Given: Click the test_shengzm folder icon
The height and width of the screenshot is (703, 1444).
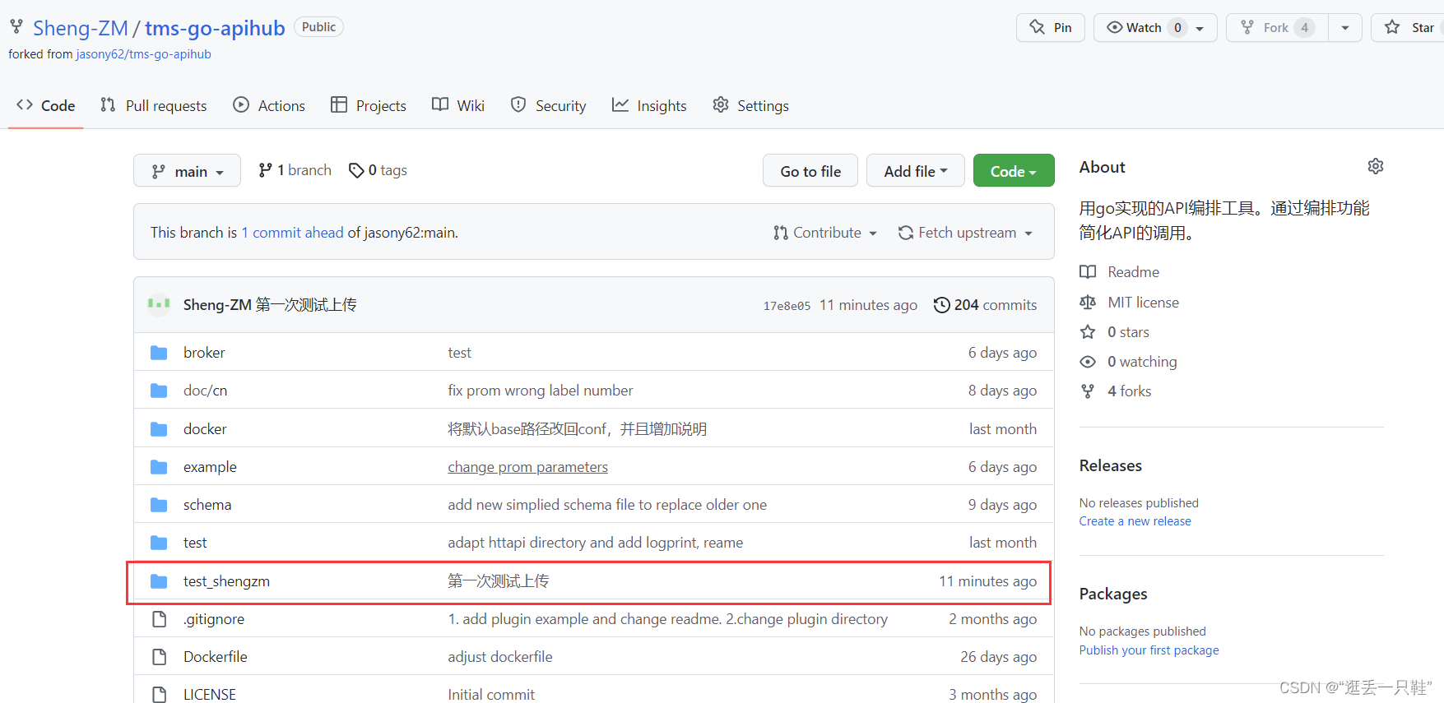Looking at the screenshot, I should 159,581.
